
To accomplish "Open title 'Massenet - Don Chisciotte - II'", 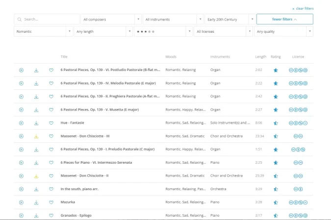I will coord(84,176).
